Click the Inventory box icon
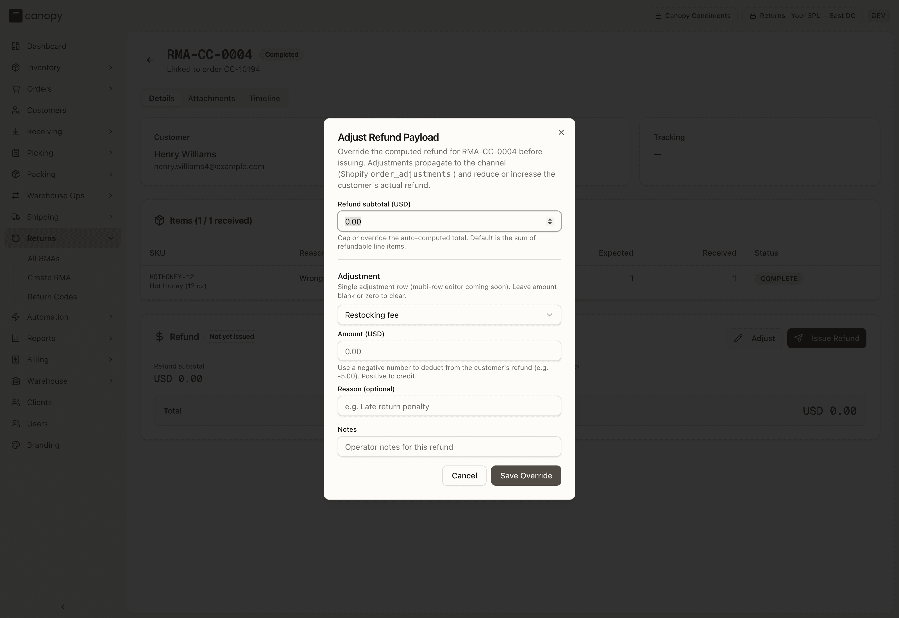 point(16,67)
